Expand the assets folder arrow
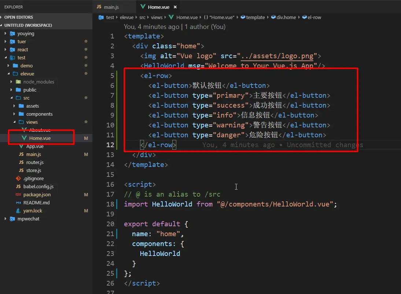401x294 pixels. point(14,106)
